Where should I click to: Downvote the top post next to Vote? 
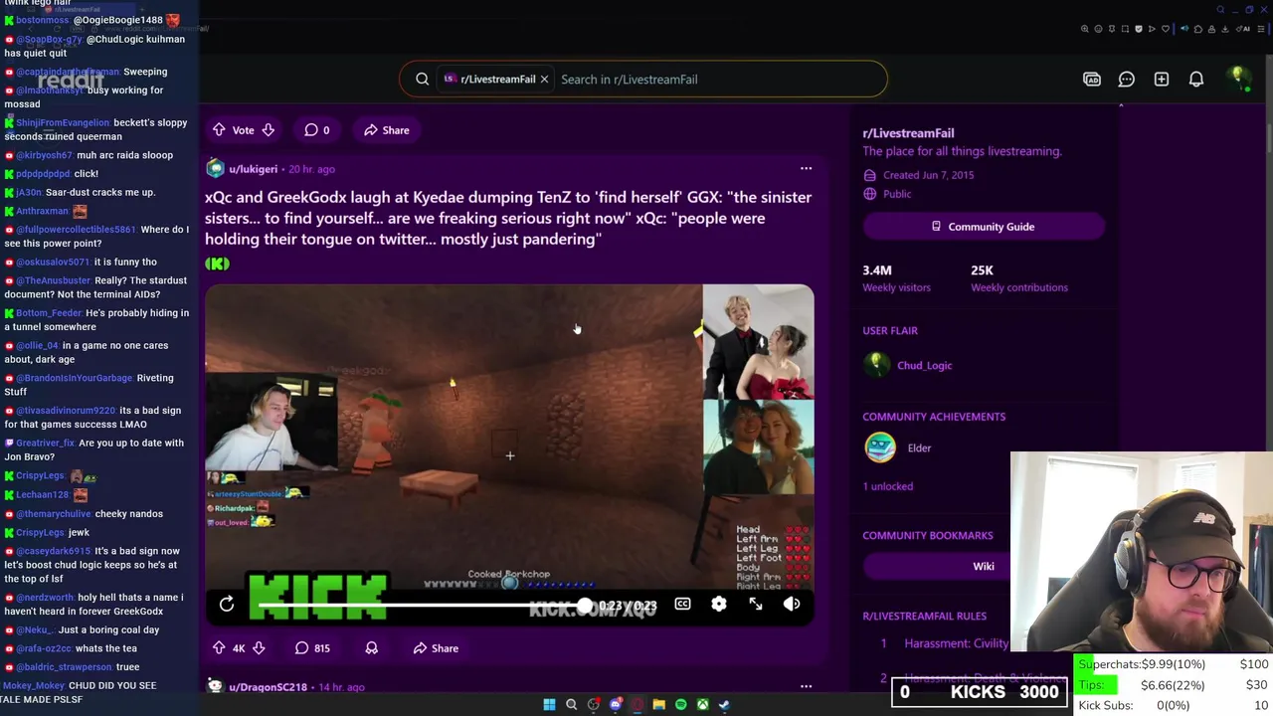268,130
